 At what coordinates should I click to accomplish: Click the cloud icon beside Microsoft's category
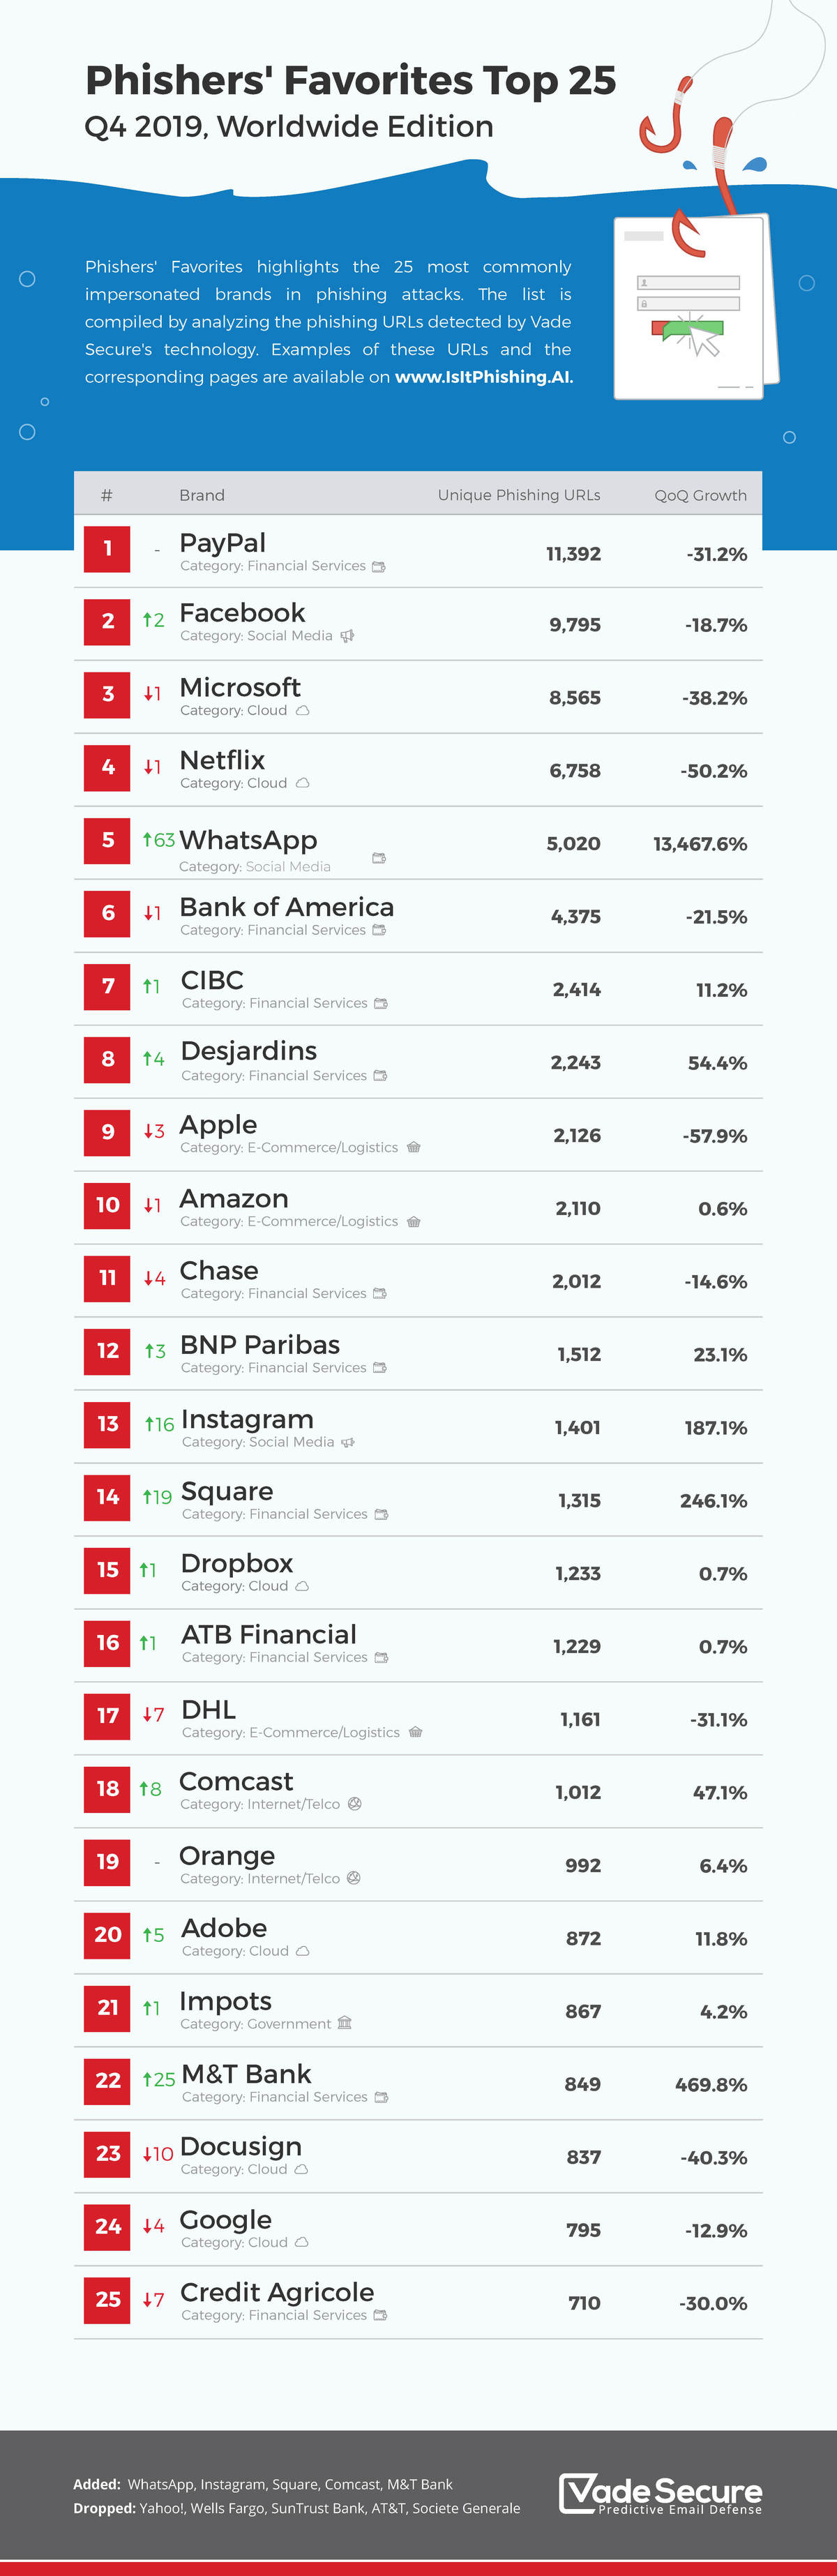(x=302, y=711)
